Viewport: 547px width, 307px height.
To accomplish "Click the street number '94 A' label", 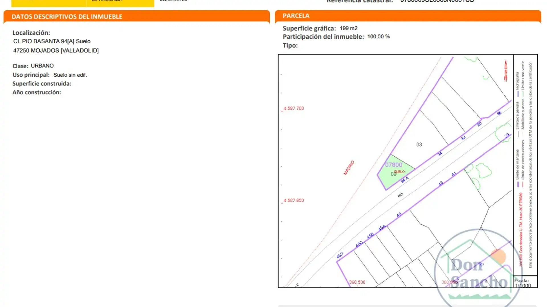I will click(x=405, y=180).
